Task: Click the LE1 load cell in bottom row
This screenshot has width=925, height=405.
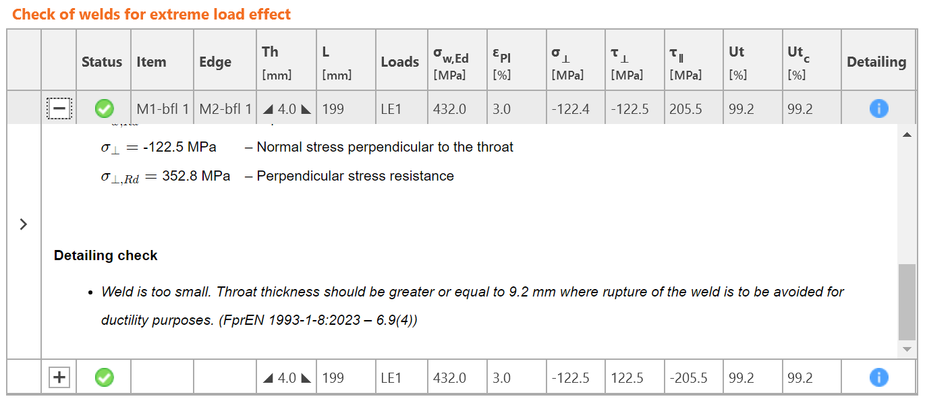Action: (391, 378)
